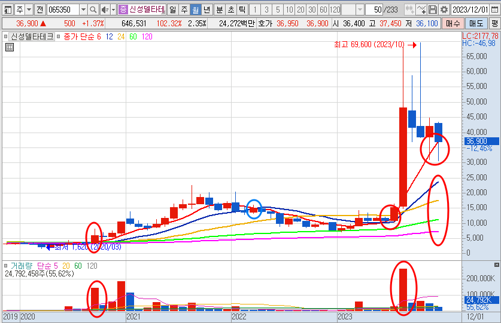The height and width of the screenshot is (323, 501).
Task: Click the current price 36,900 in header
Action: coord(27,24)
